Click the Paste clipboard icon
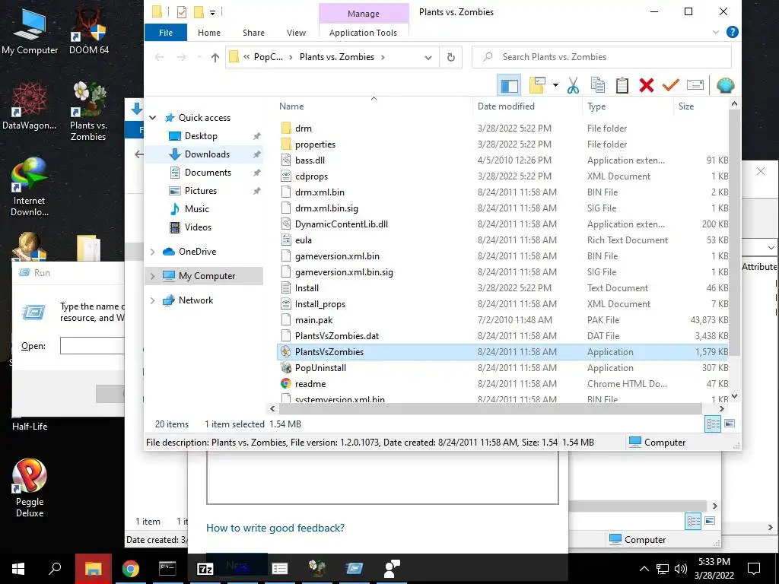The height and width of the screenshot is (584, 779). pos(622,85)
